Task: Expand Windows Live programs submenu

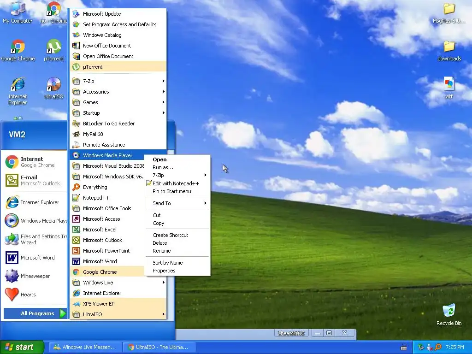Action: (x=118, y=283)
